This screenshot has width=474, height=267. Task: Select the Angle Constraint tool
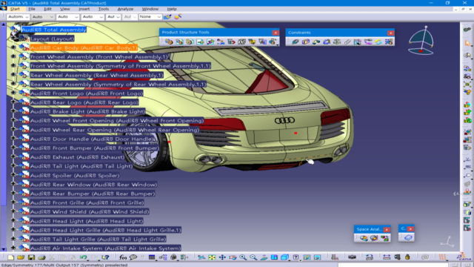point(327,42)
